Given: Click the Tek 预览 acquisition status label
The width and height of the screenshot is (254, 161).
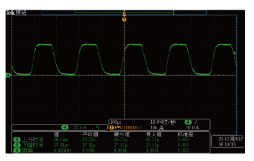Looking at the screenshot, I should (16, 13).
